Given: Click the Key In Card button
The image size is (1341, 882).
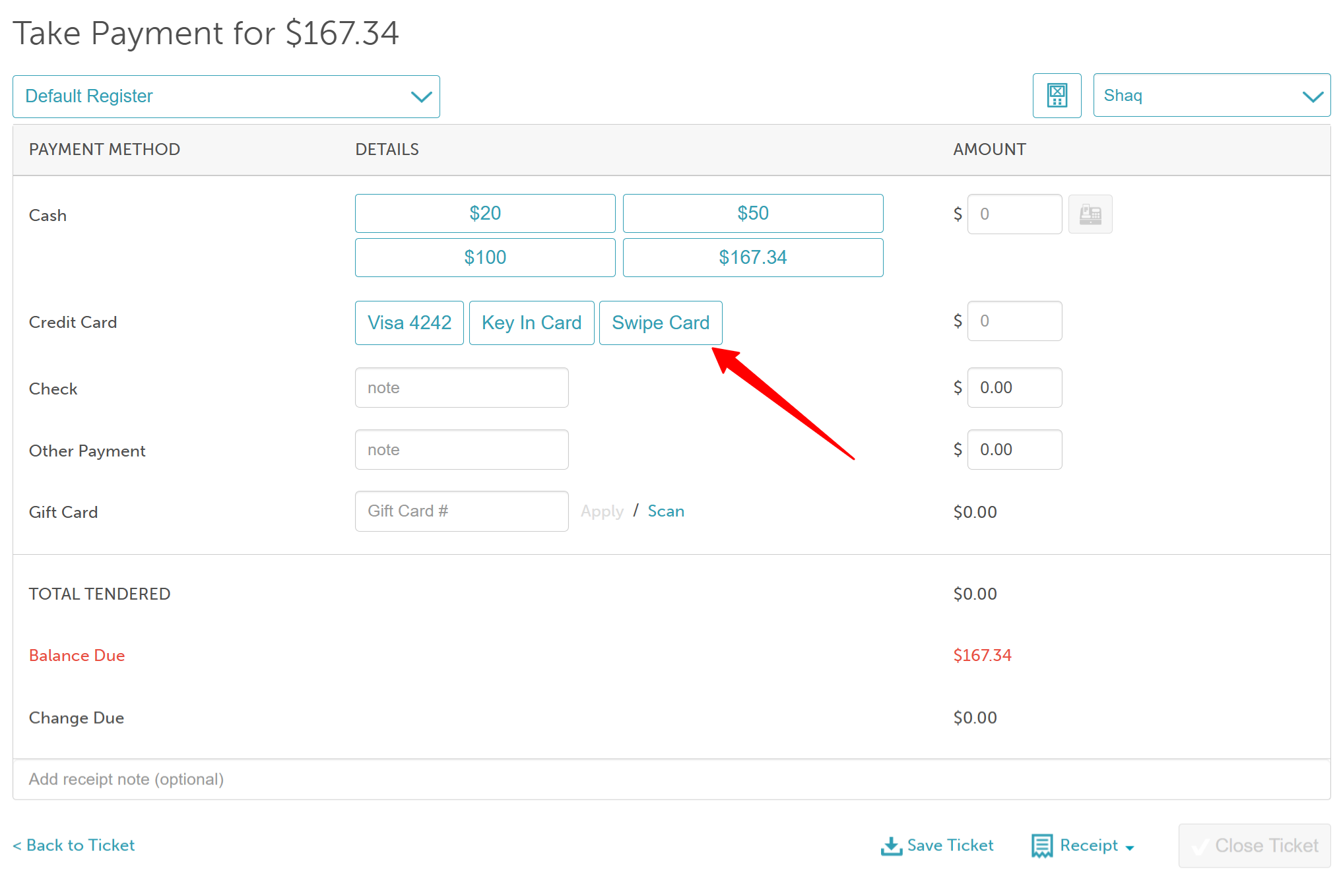Looking at the screenshot, I should pos(531,323).
